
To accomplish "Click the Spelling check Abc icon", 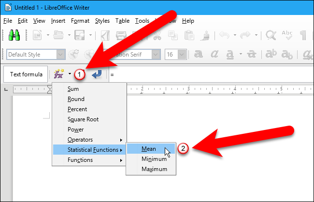I will (287, 35).
